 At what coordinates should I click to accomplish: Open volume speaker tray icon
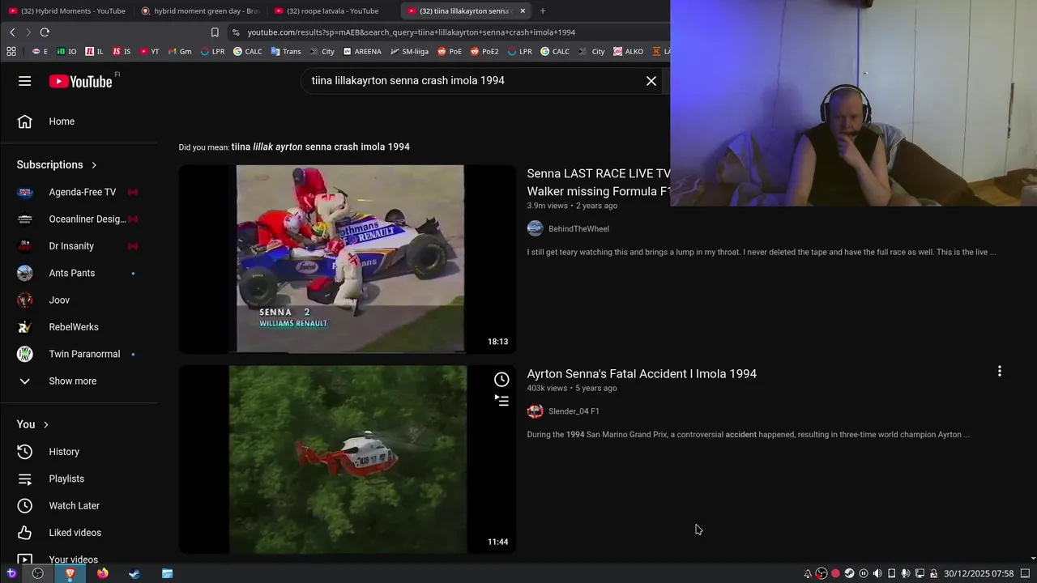877,573
